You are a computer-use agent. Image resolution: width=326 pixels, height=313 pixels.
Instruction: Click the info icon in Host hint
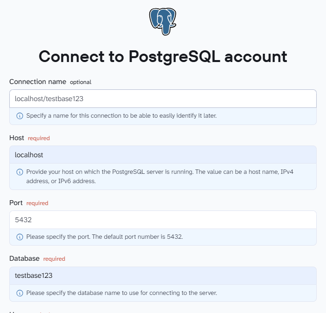(x=20, y=172)
